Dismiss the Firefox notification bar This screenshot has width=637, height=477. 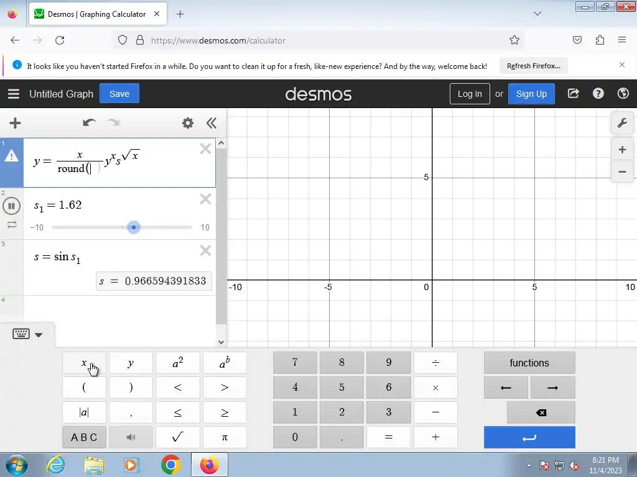621,65
